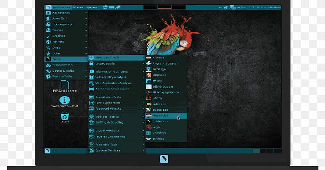The width and height of the screenshot is (325, 170).
Task: Open Wireless Testing category
Action: (x=116, y=117)
